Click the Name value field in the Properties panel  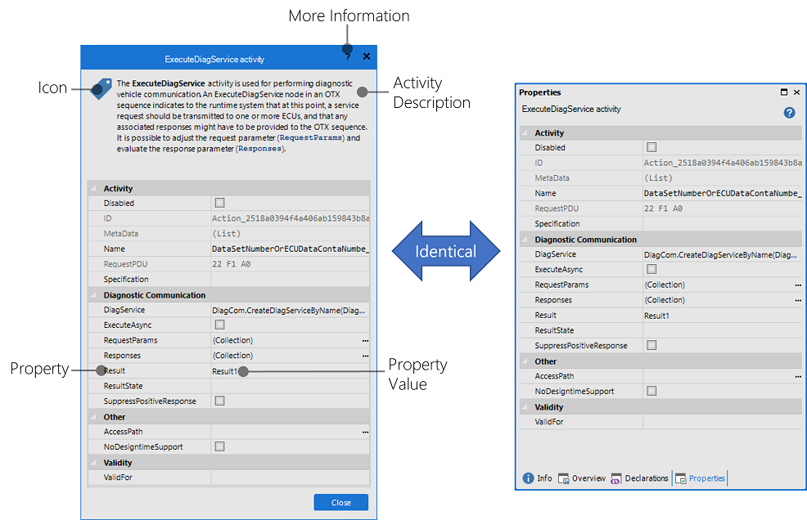tap(720, 193)
